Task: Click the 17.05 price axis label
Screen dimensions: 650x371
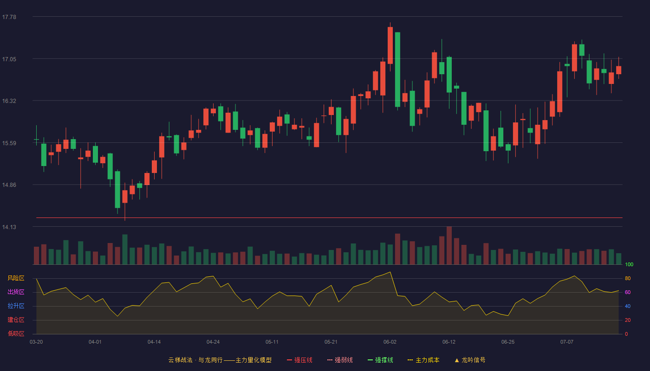Action: pyautogui.click(x=9, y=59)
